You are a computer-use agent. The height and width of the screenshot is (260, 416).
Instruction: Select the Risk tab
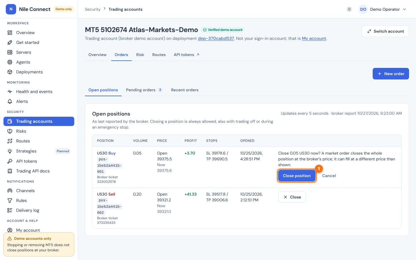point(140,55)
